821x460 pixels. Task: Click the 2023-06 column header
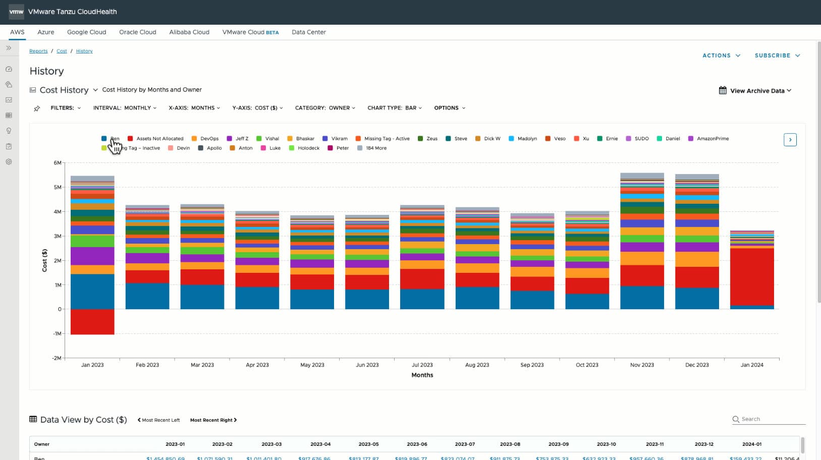tap(417, 444)
